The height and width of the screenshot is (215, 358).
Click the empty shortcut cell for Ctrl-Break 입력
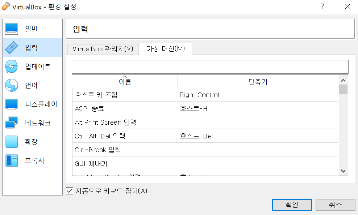(257, 150)
